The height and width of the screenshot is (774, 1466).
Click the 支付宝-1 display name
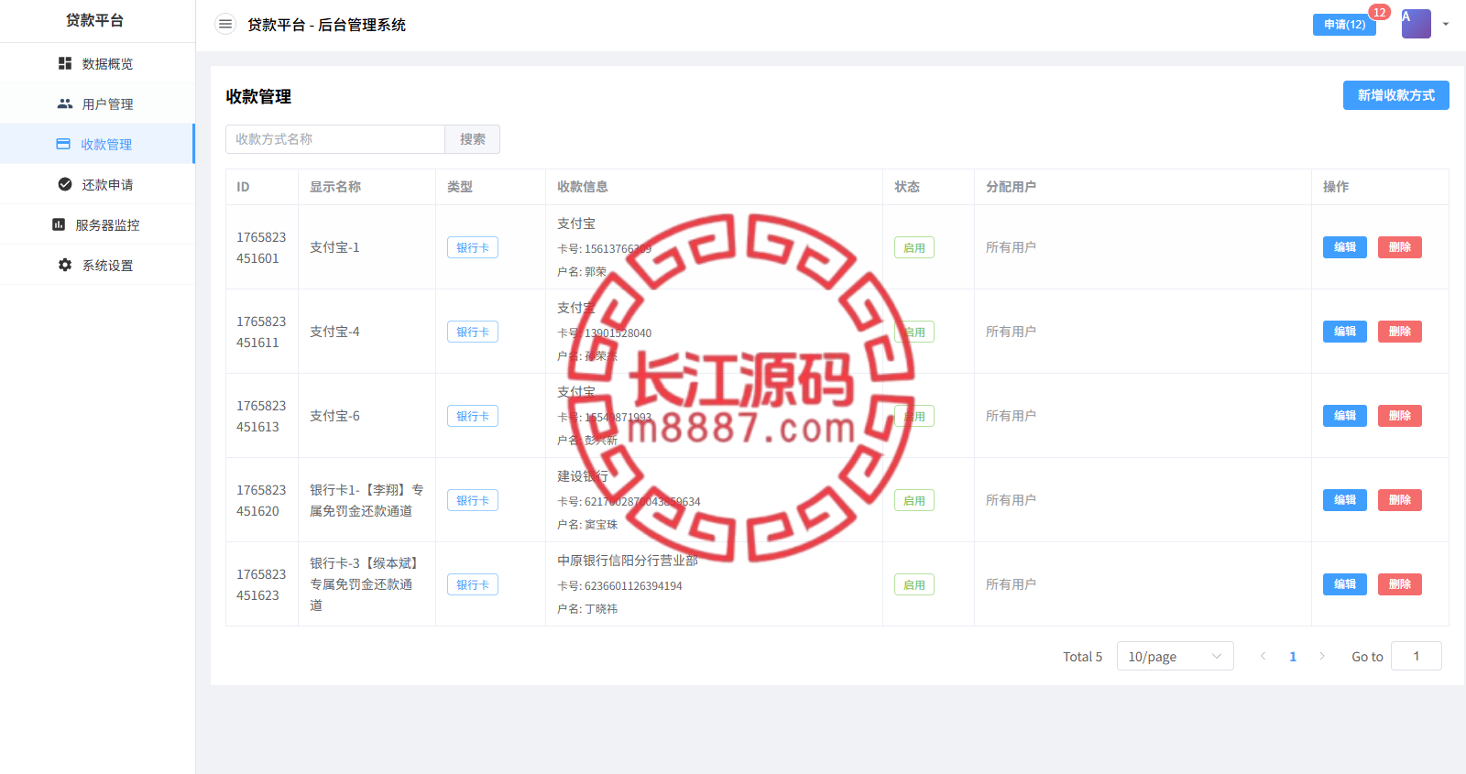pyautogui.click(x=334, y=247)
